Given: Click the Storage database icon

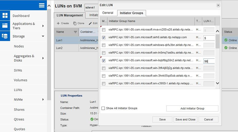Looking at the screenshot, I should click(5, 36).
